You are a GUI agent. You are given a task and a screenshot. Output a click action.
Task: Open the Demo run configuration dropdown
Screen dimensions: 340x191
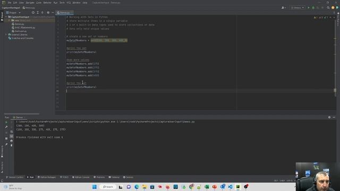tap(297, 7)
